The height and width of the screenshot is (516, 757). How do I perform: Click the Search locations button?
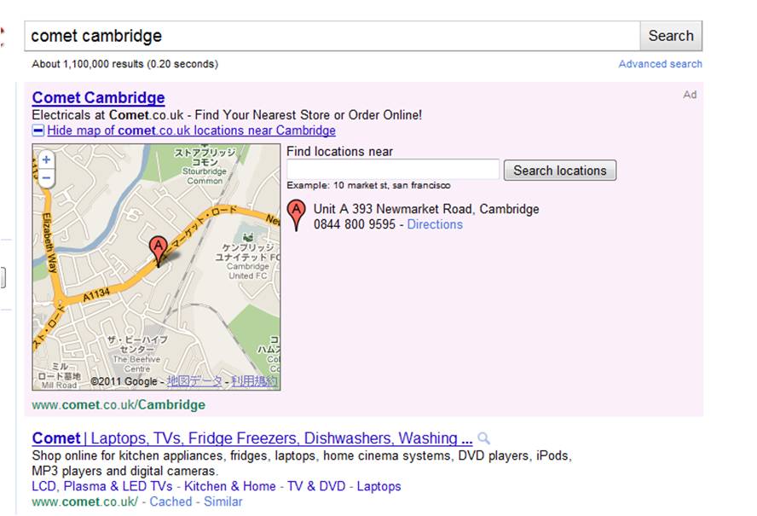559,171
